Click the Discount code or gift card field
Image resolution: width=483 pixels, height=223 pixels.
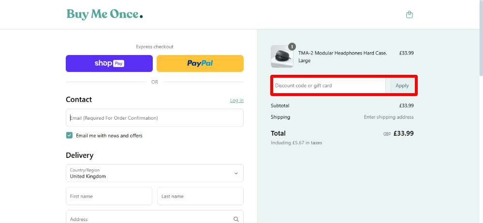tap(329, 85)
